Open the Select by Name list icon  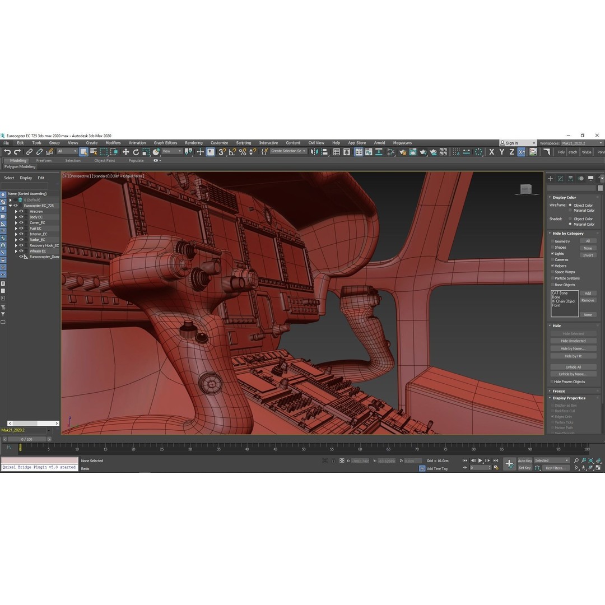[94, 152]
